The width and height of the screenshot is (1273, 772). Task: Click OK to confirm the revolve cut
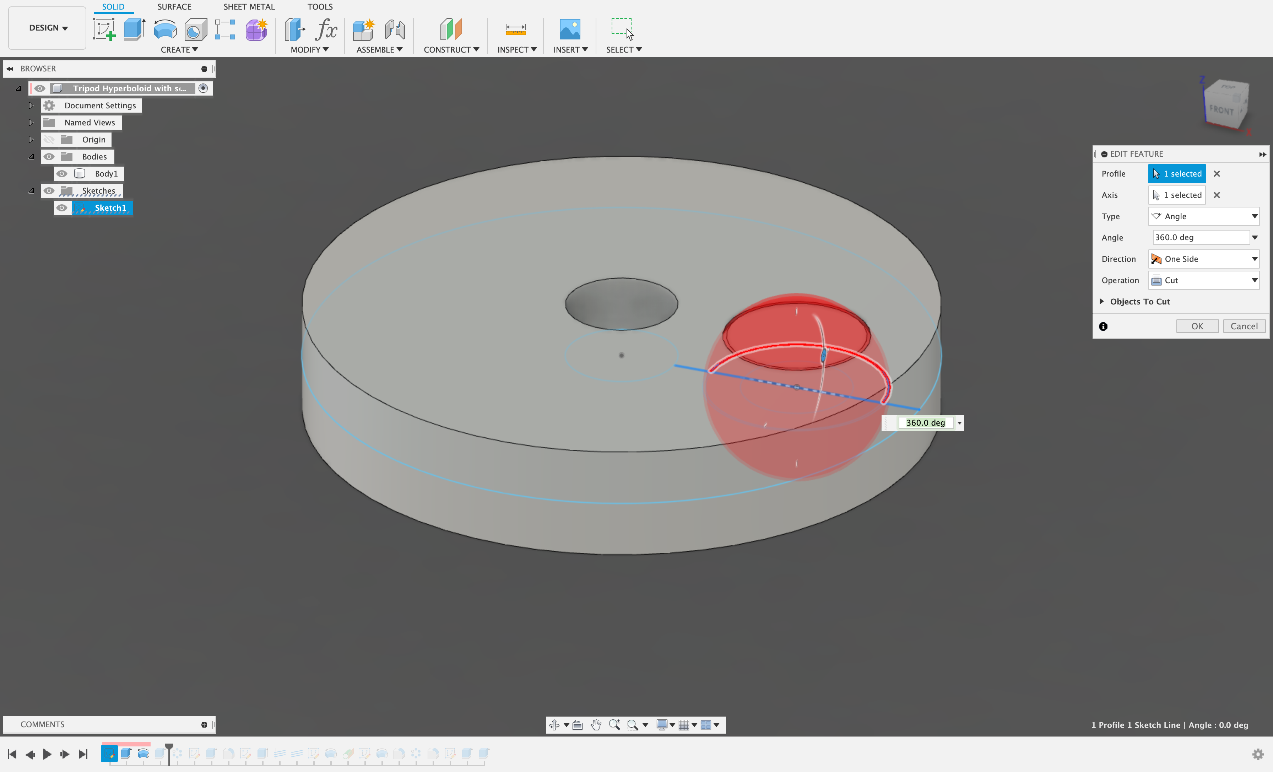pos(1198,325)
